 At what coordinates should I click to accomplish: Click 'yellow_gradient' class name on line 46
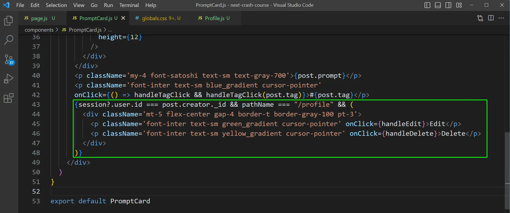252,133
